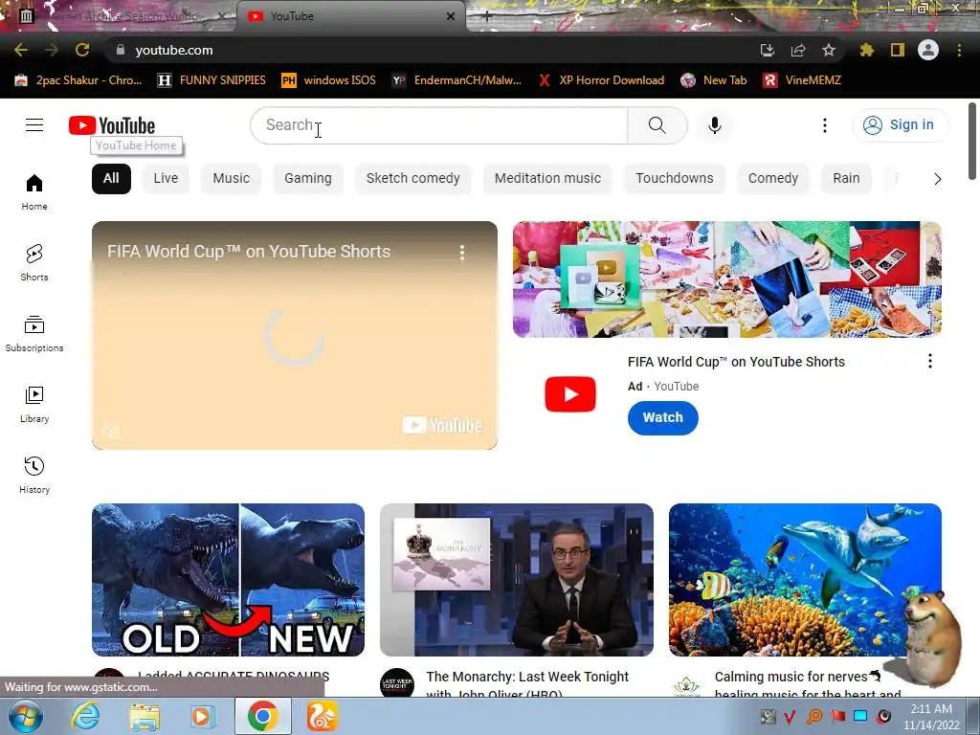Click the share page icon in address bar
This screenshot has width=980, height=735.
point(798,50)
